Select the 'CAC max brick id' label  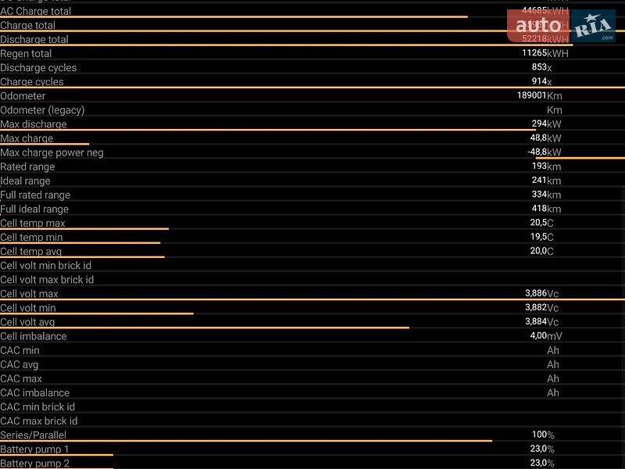38,421
